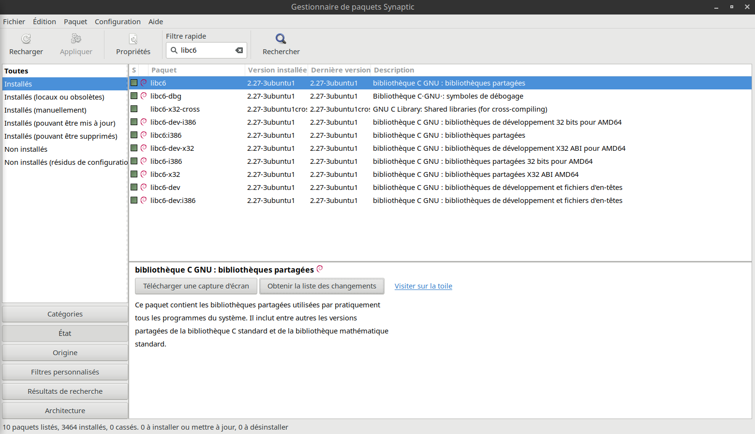Click the Debian swirl icon for libc6-dev:i386
The height and width of the screenshot is (434, 755).
pos(144,200)
